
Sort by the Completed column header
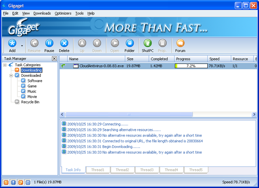click(x=161, y=59)
